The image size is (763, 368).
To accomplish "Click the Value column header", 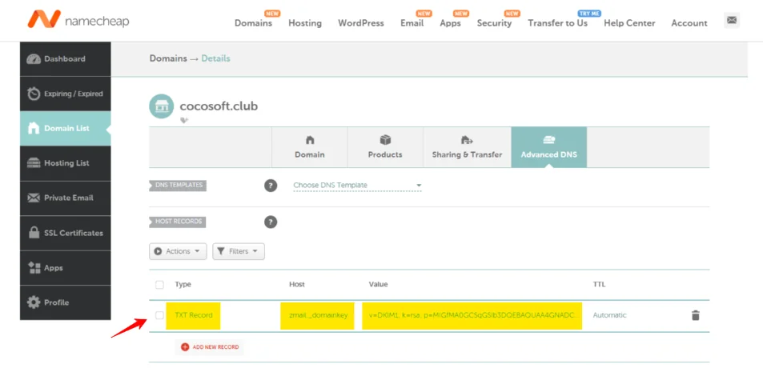I will click(x=378, y=284).
